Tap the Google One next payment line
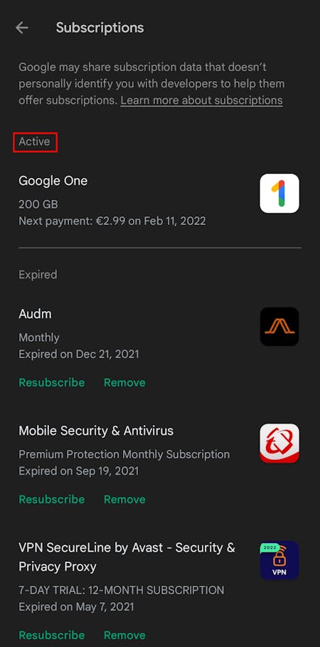This screenshot has width=320, height=647. (112, 221)
